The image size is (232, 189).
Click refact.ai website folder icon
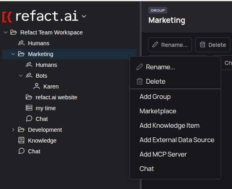[29, 97]
